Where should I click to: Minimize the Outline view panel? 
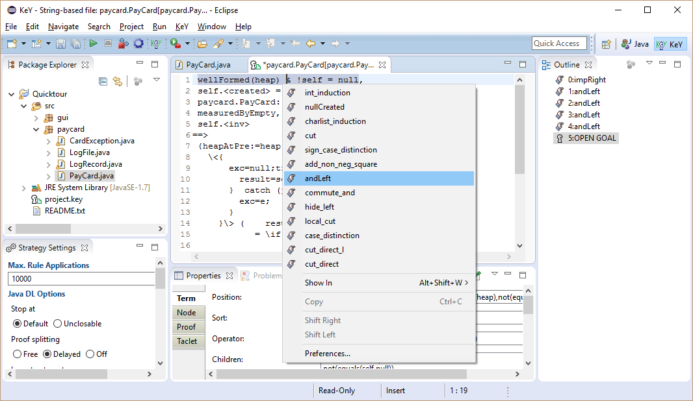point(662,64)
